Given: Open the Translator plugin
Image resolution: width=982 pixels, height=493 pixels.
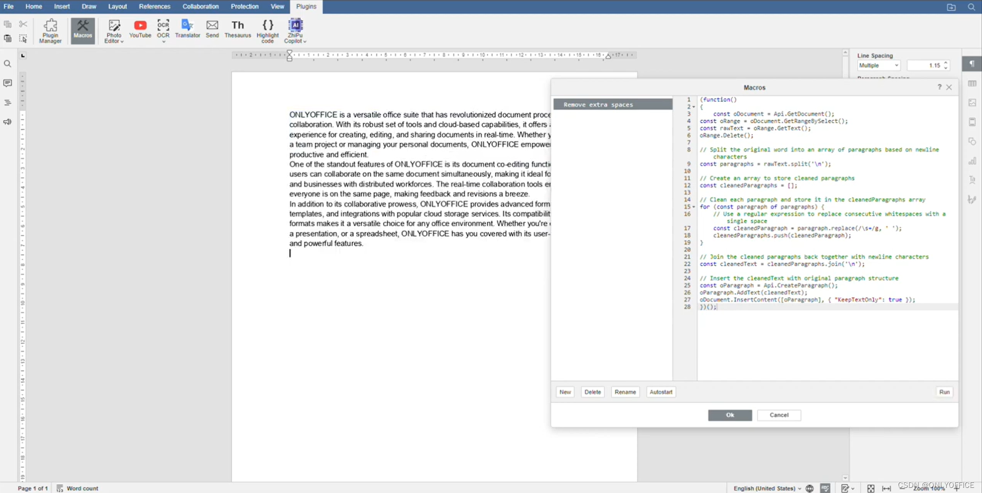Looking at the screenshot, I should tap(187, 29).
